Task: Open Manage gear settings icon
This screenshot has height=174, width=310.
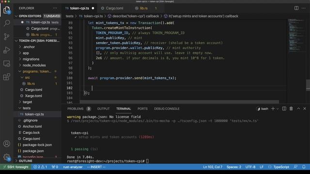Action: point(6,157)
